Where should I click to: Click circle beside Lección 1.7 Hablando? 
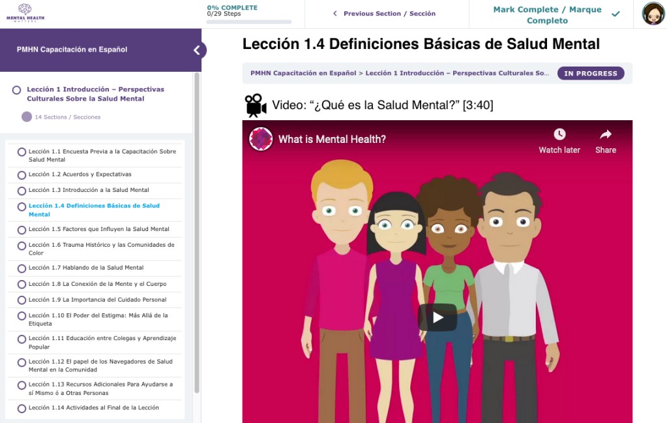click(22, 268)
